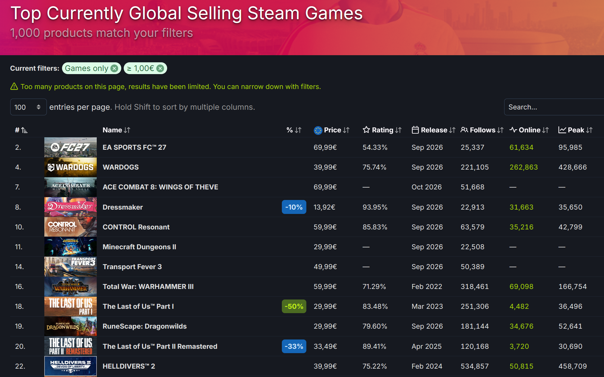Sort by star Rating column
The image size is (604, 377).
(382, 130)
